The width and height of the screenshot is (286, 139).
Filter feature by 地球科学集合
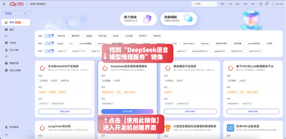tap(221, 43)
